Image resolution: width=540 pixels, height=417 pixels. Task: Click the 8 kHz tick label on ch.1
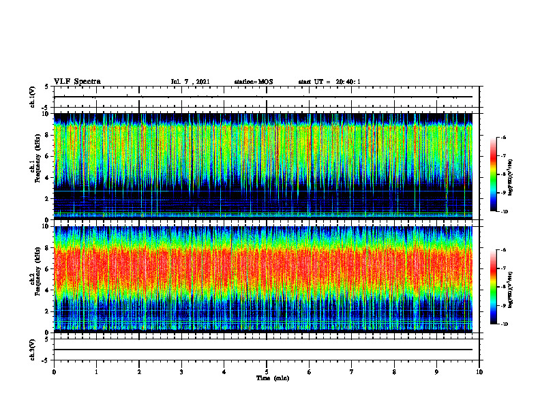[48, 135]
